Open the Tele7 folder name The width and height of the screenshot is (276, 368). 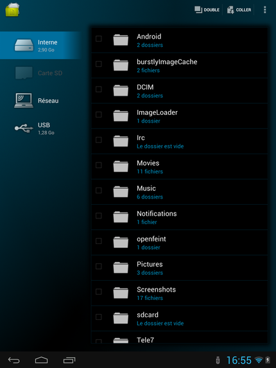[x=146, y=340]
